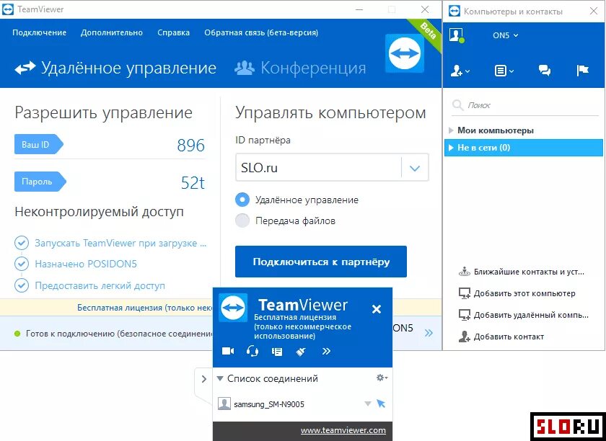Open the Подключение menu
This screenshot has height=441, width=606.
pyautogui.click(x=40, y=33)
